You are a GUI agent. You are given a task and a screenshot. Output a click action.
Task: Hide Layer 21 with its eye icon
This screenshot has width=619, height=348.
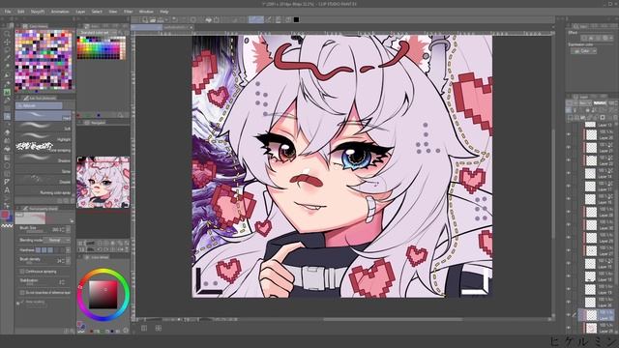(569, 148)
